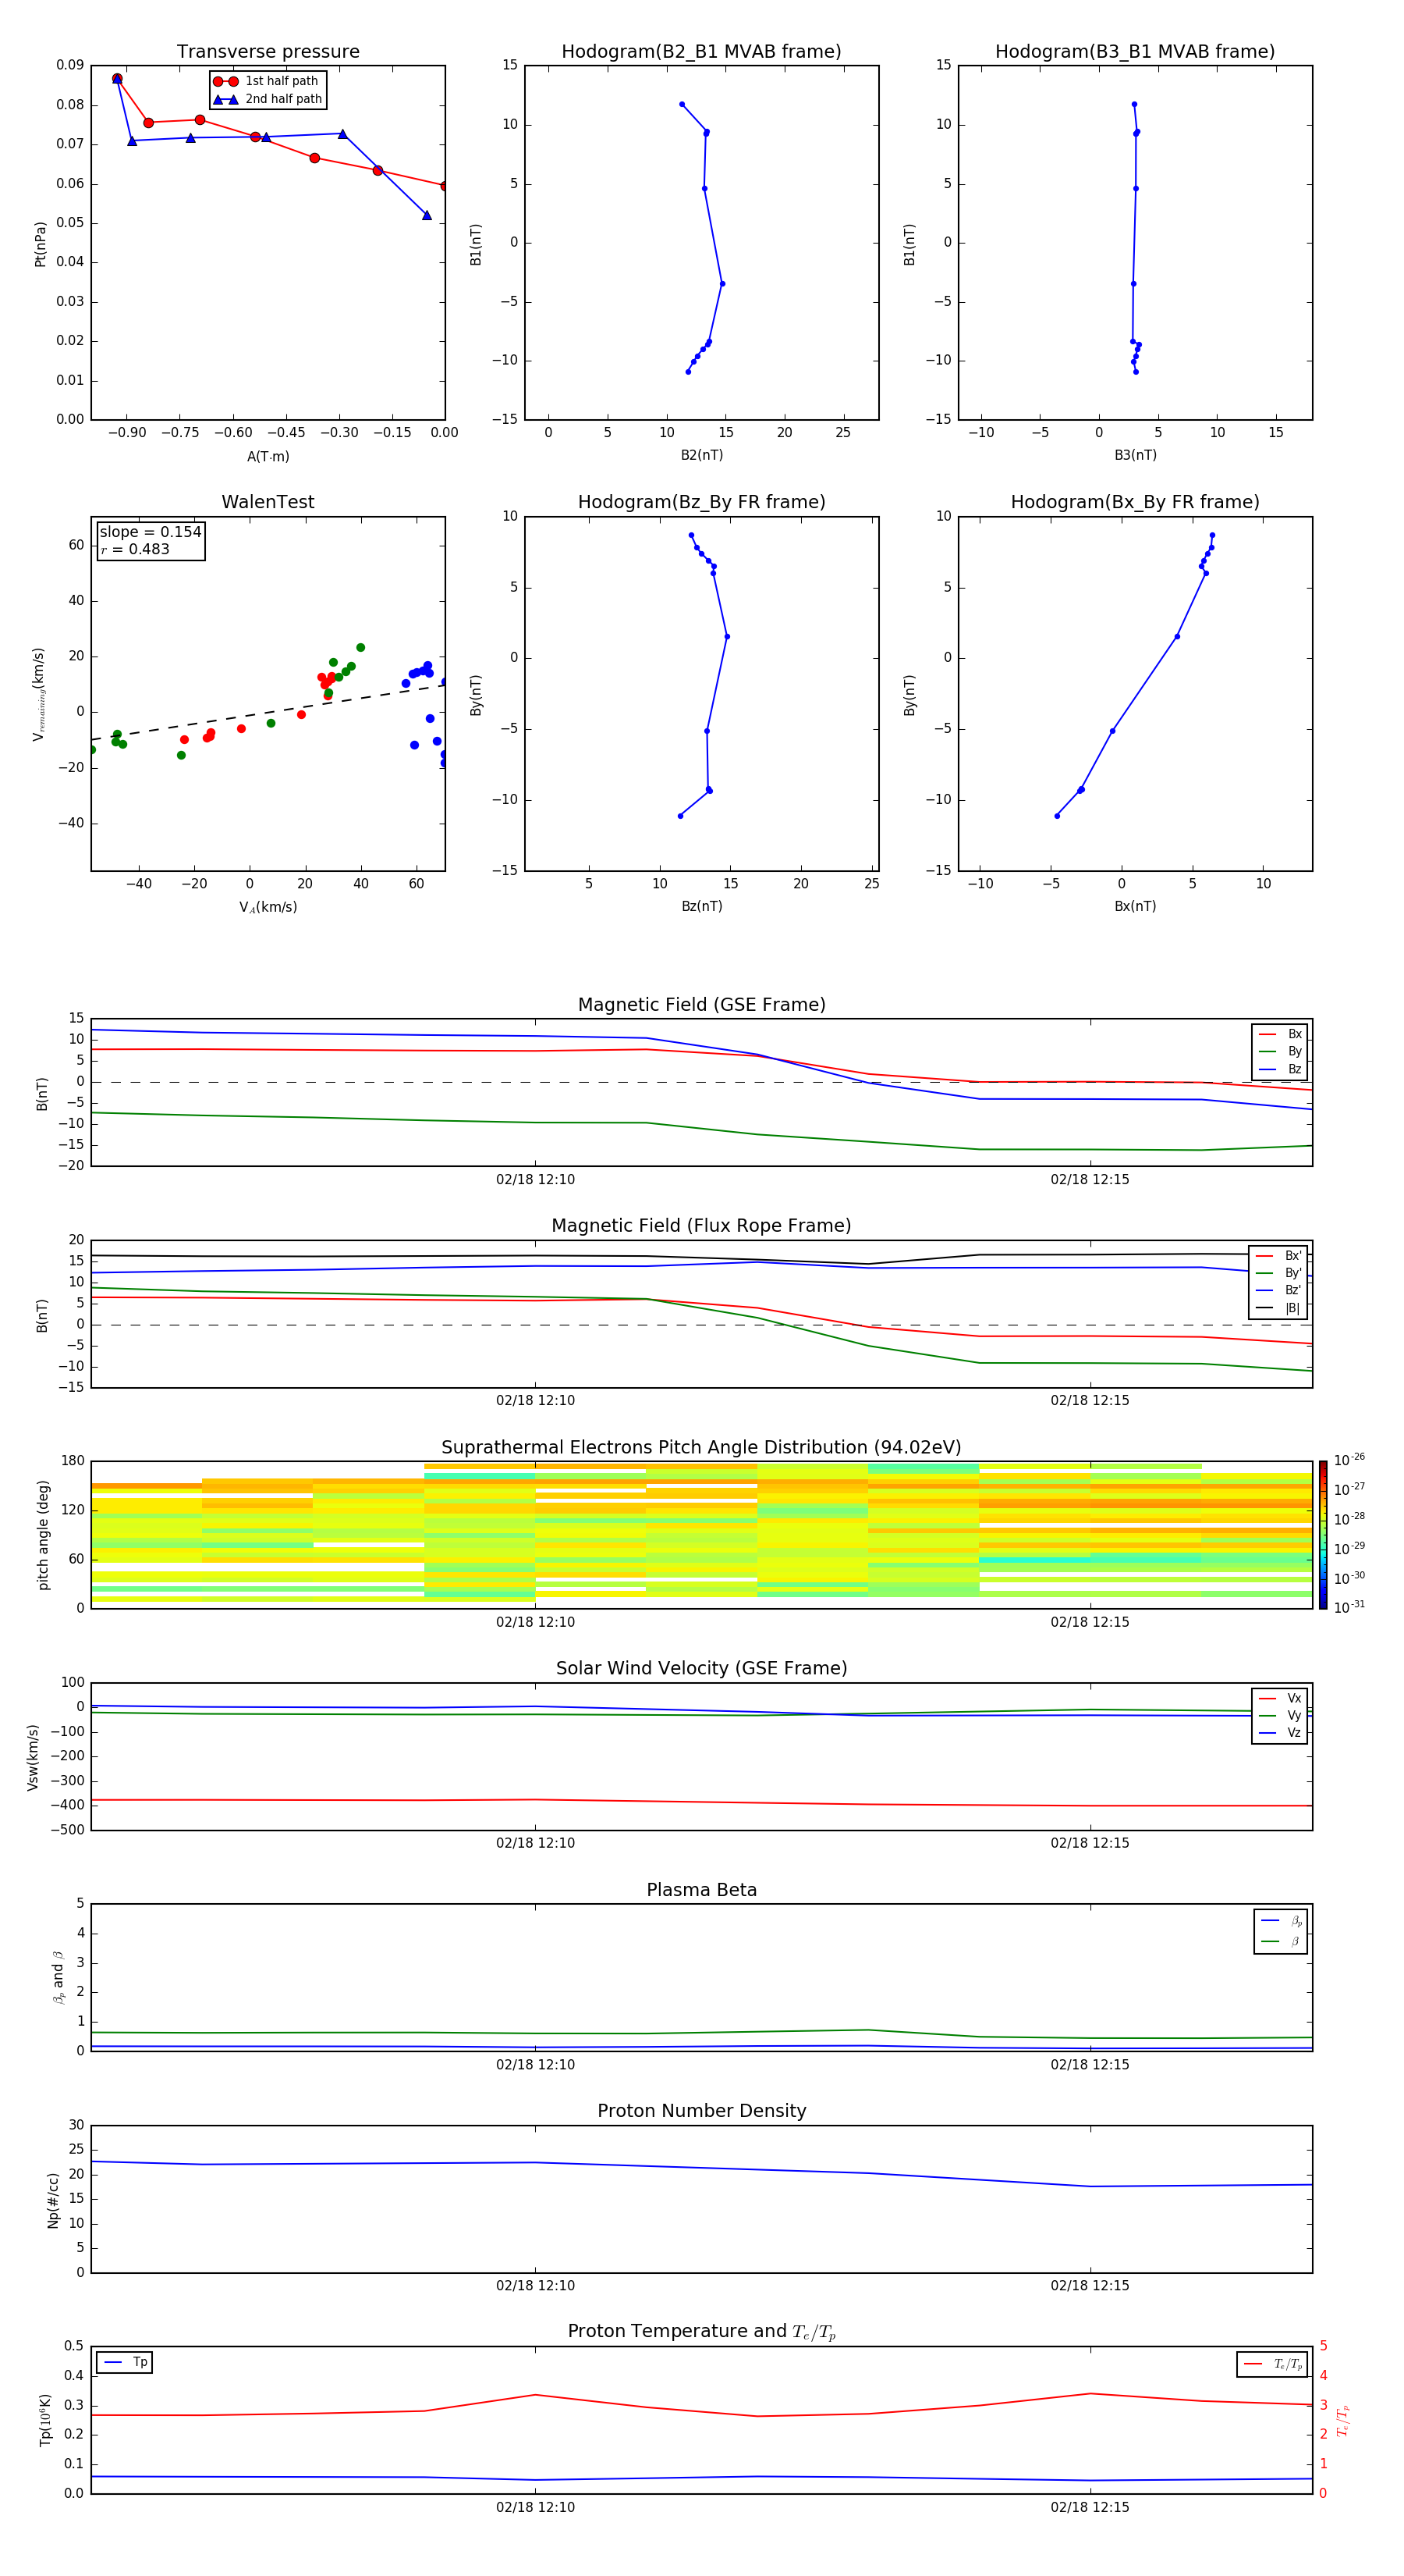
Task: Click the 'Plasma Beta' plot title
Action: (701, 1890)
